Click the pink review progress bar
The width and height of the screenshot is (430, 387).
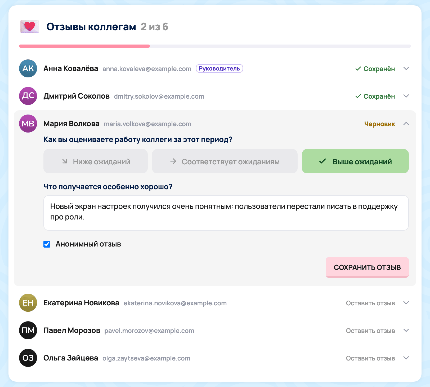[x=215, y=46]
